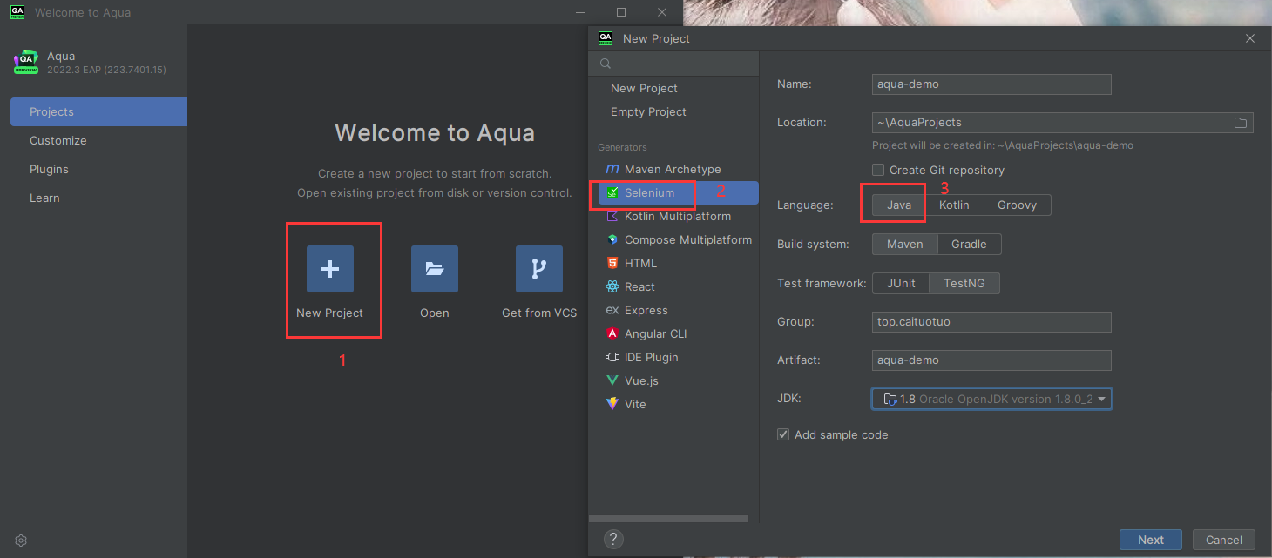Click the Aqua QA logo in sidebar
The image size is (1272, 558).
[x=26, y=62]
